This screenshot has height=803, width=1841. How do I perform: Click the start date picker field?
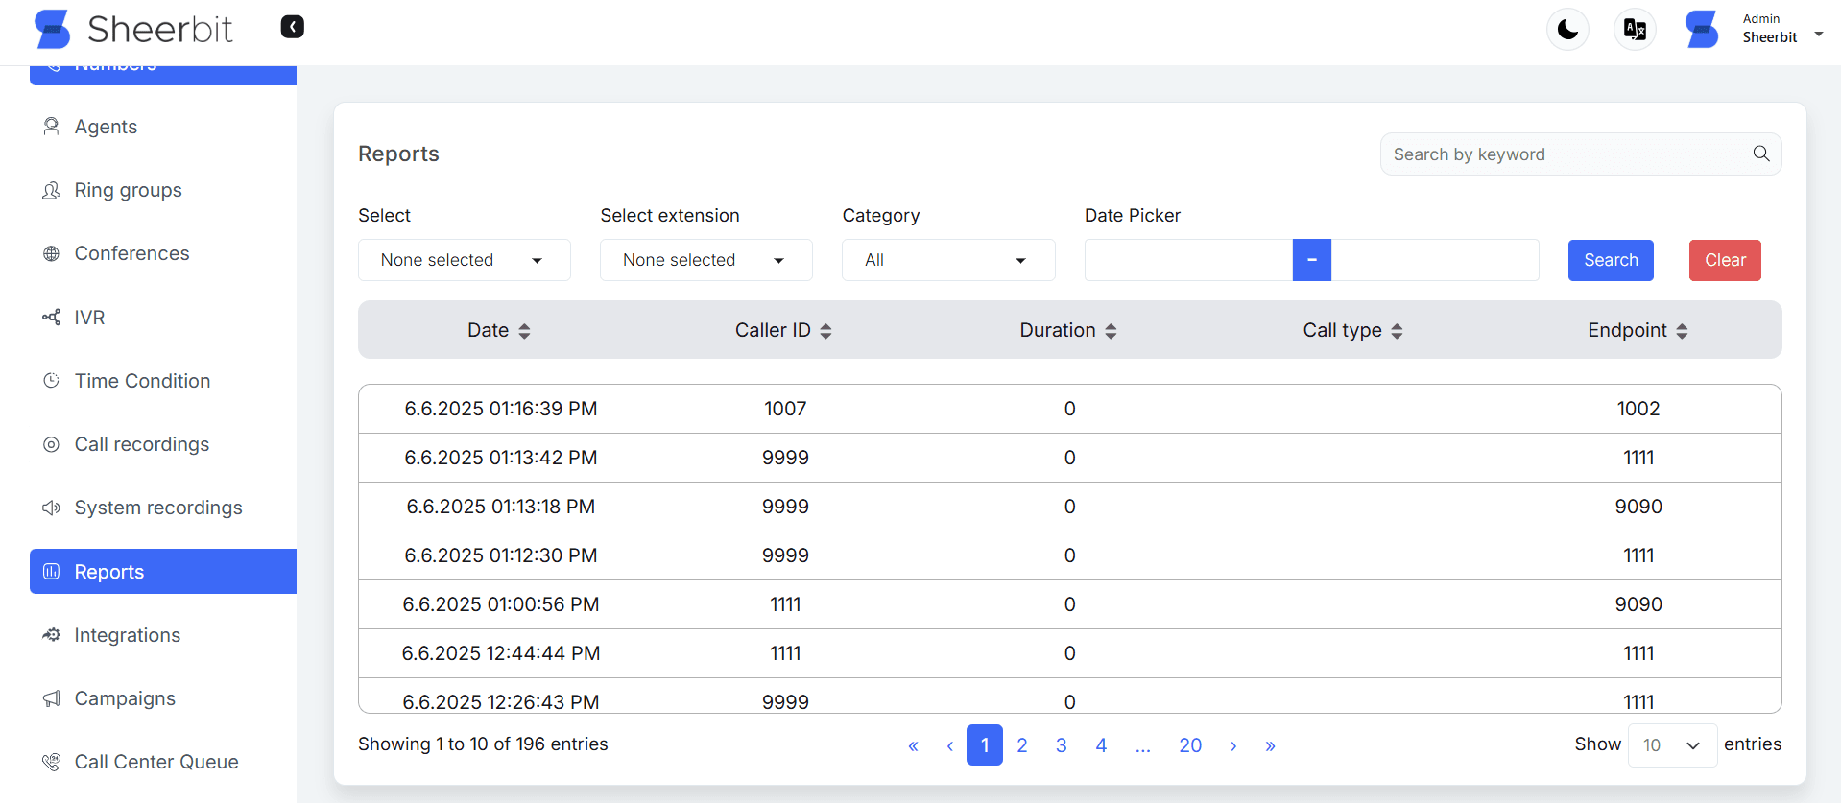(x=1187, y=260)
